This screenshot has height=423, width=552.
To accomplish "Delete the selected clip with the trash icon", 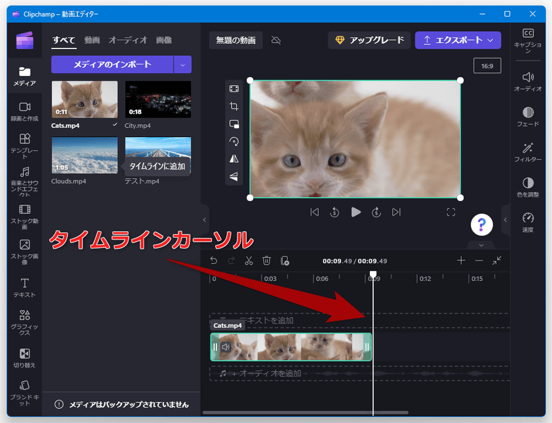I will pyautogui.click(x=267, y=261).
